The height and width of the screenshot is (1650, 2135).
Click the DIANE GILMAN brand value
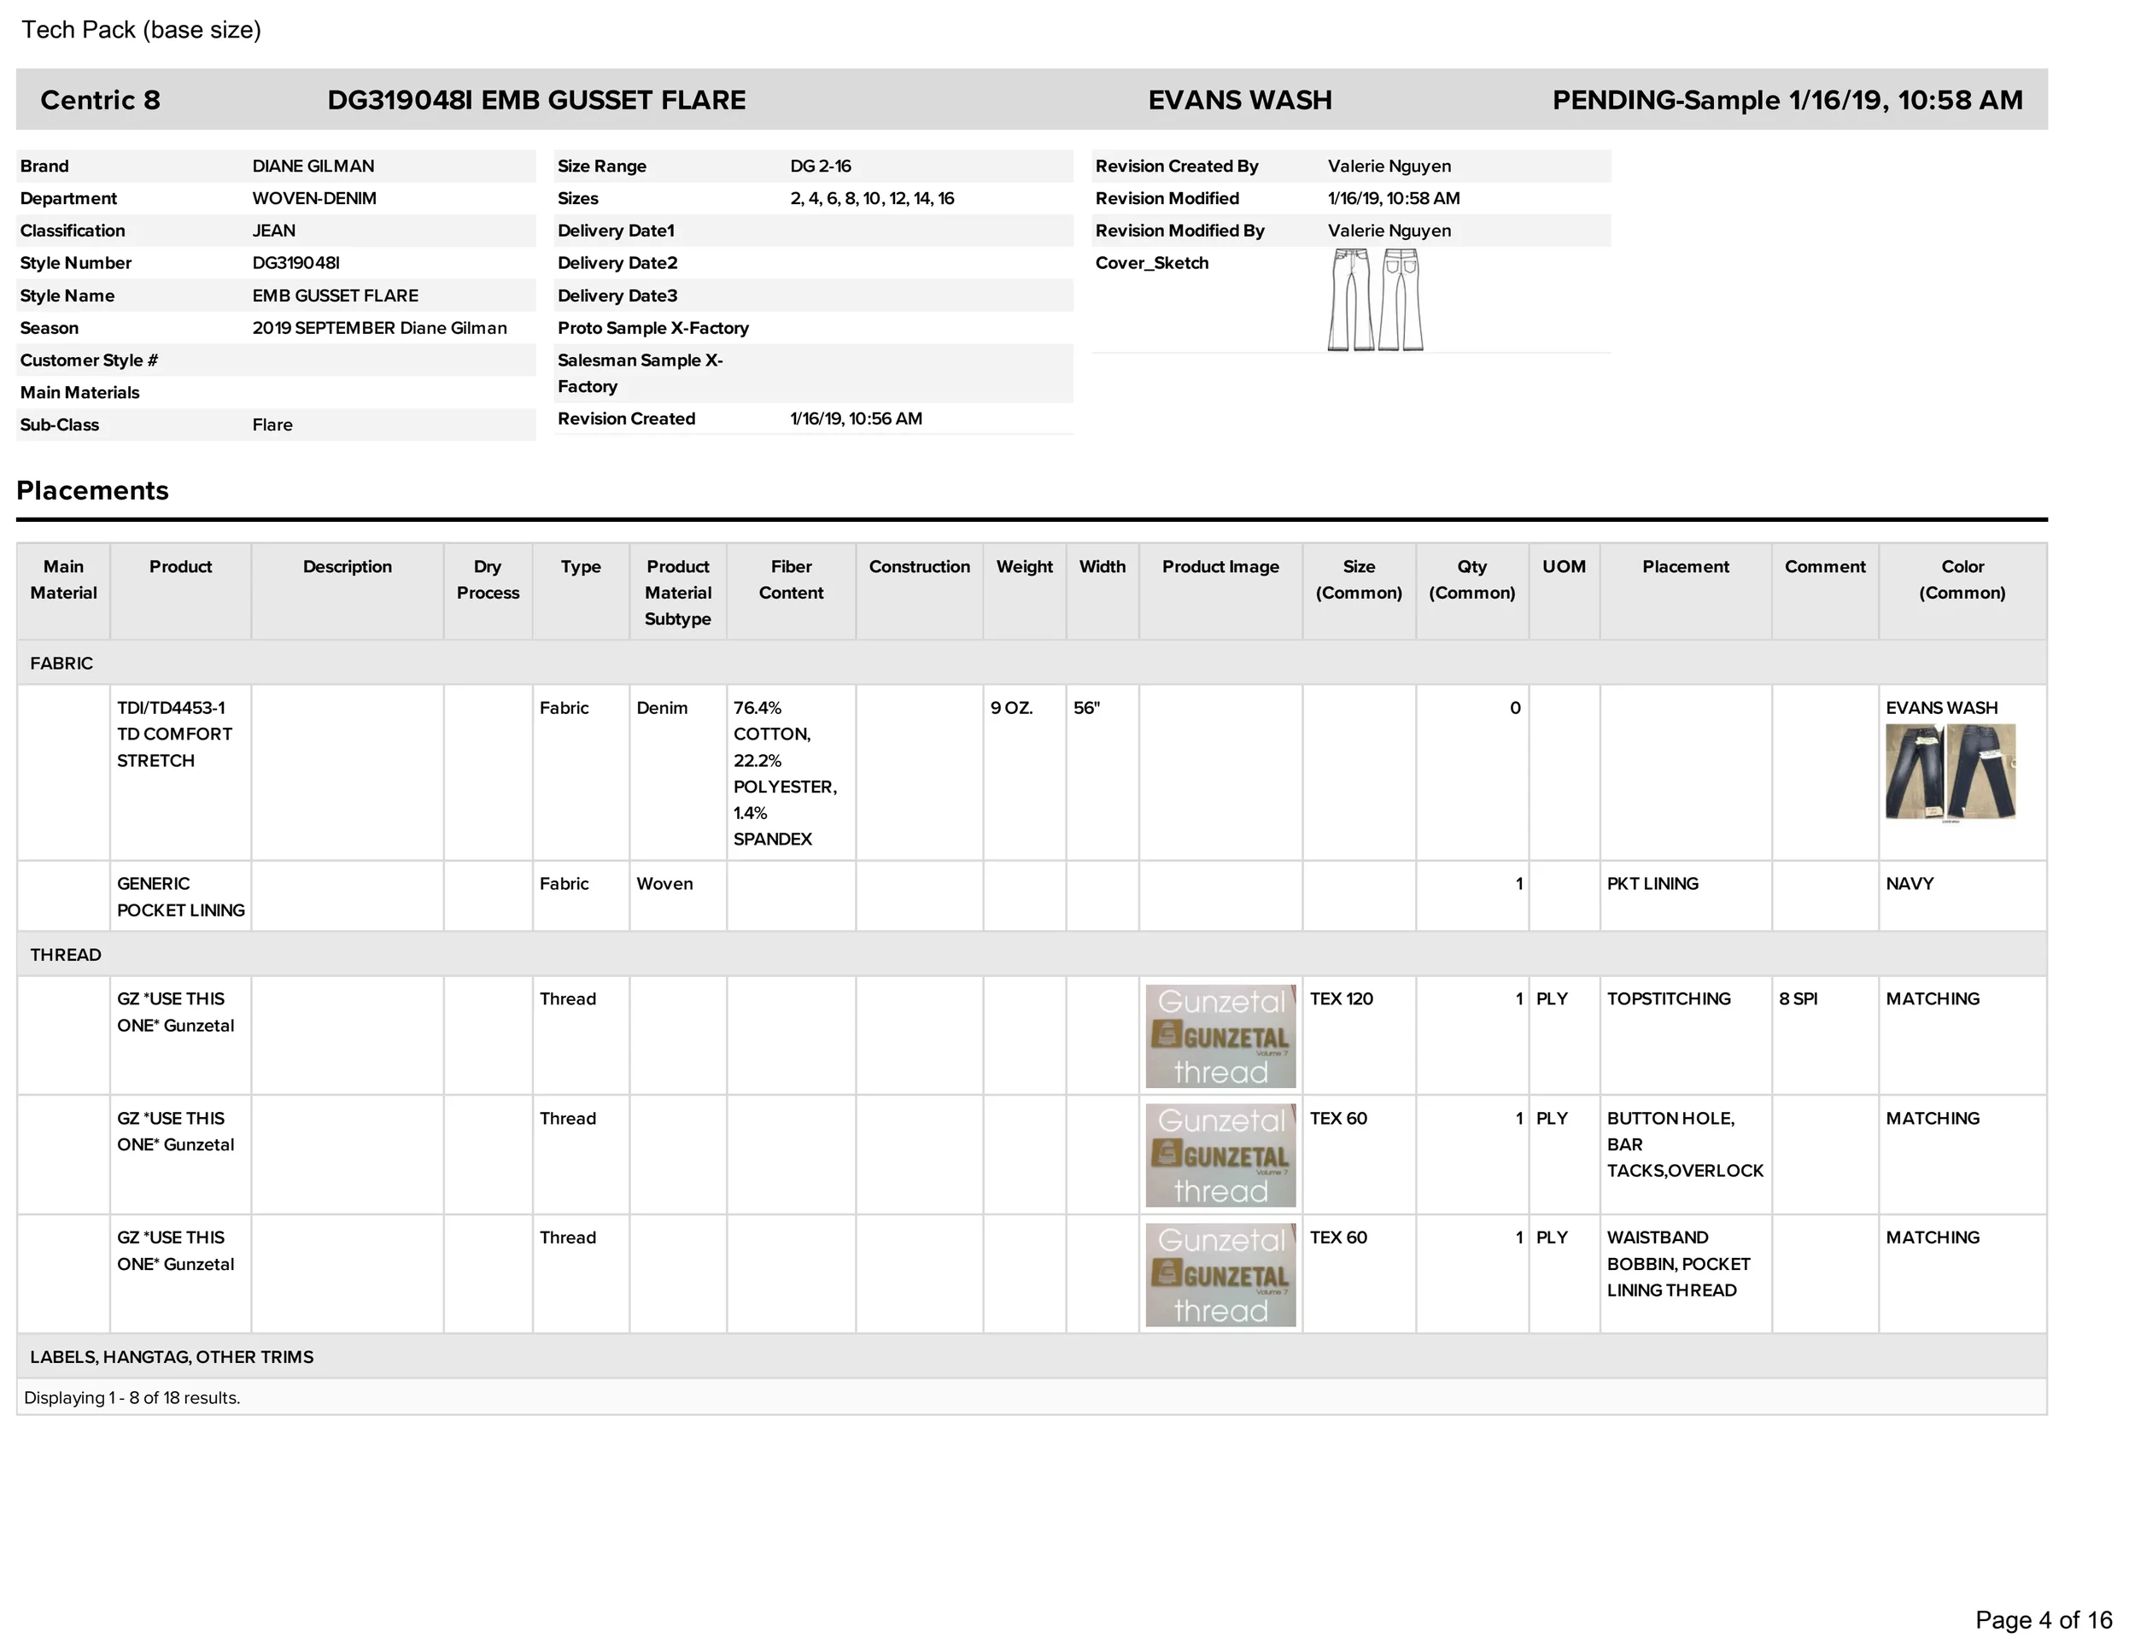tap(313, 167)
